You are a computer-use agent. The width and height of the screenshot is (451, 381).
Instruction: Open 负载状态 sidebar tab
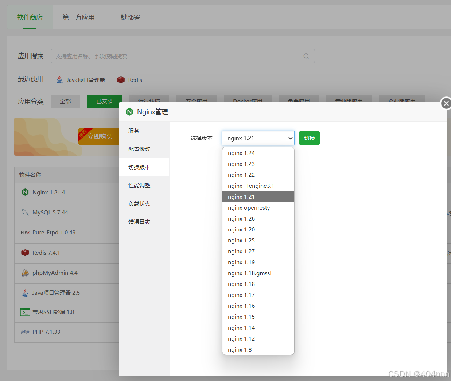(x=144, y=203)
